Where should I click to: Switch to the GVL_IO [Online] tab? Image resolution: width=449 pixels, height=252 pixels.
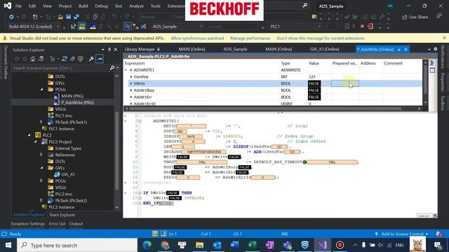point(324,49)
